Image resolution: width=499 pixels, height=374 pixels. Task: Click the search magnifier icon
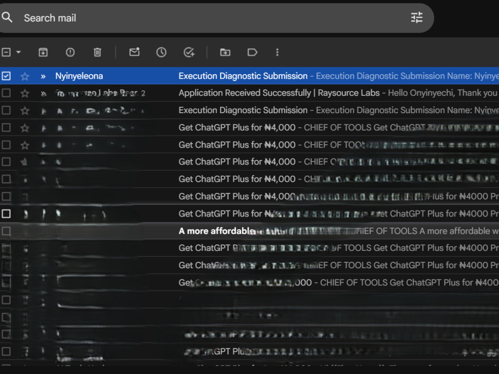7,17
